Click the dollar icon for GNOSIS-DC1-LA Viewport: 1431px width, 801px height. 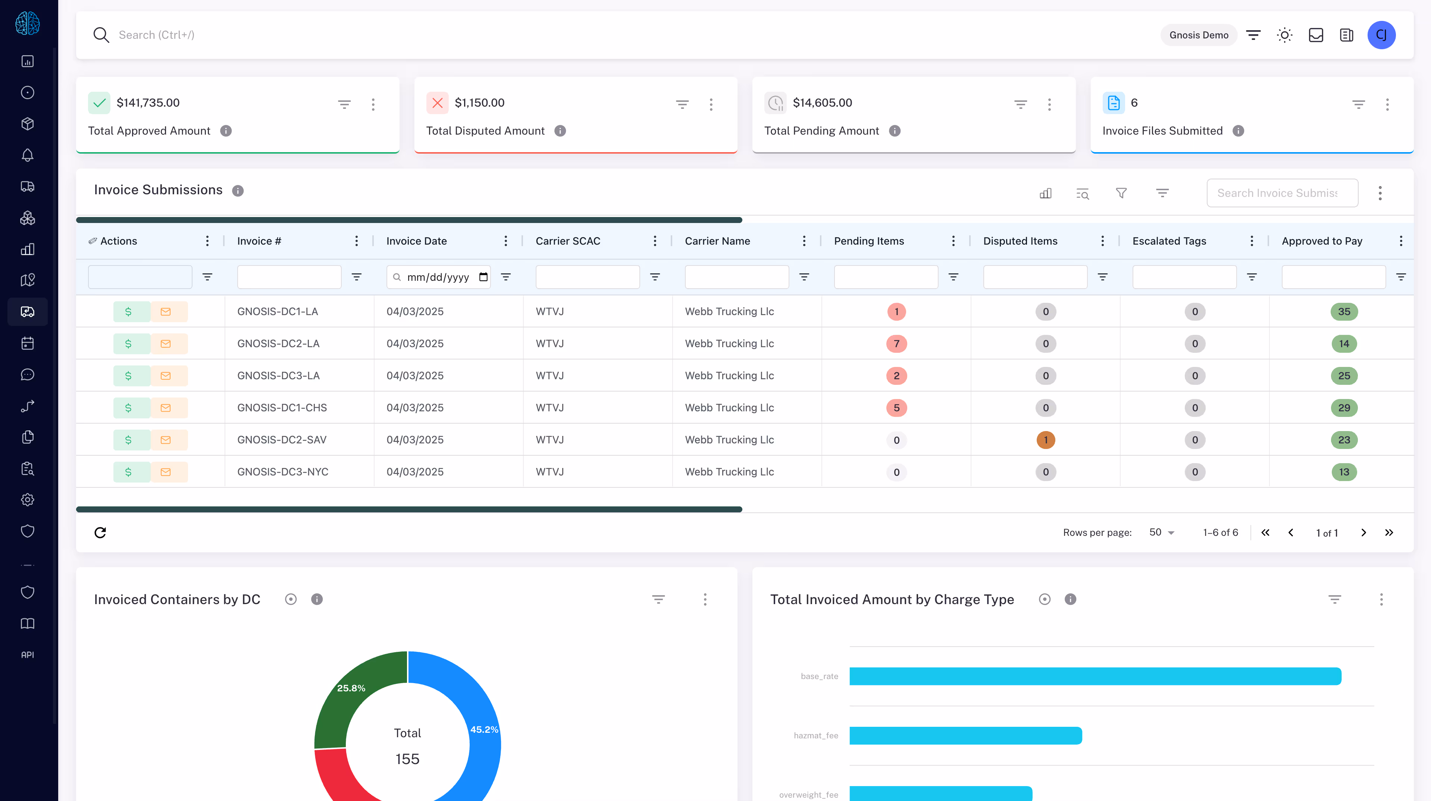click(x=128, y=312)
